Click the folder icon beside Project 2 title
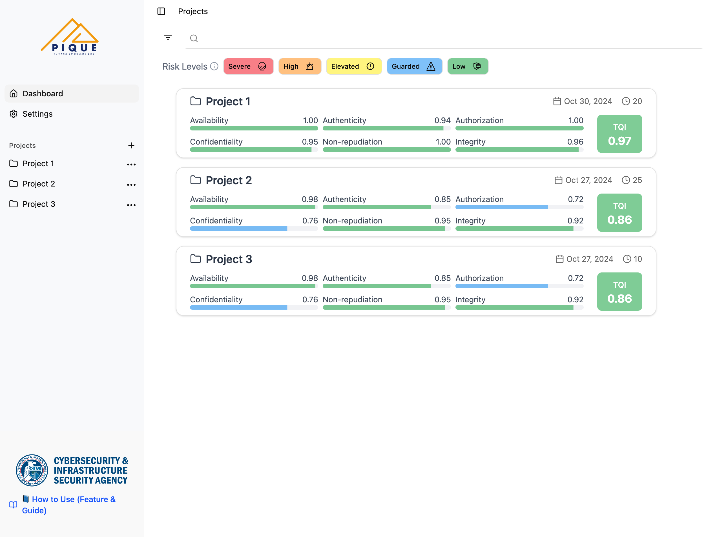Viewport: 717px width, 537px height. (x=196, y=179)
